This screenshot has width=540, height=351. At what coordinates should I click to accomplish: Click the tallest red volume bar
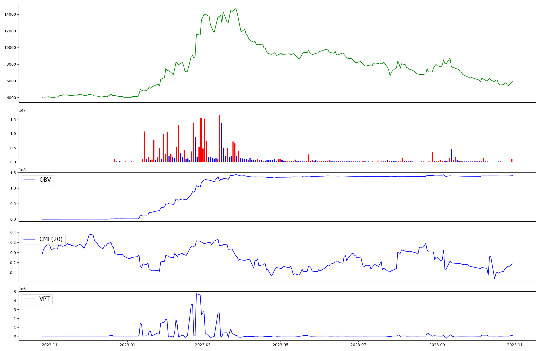(x=220, y=138)
